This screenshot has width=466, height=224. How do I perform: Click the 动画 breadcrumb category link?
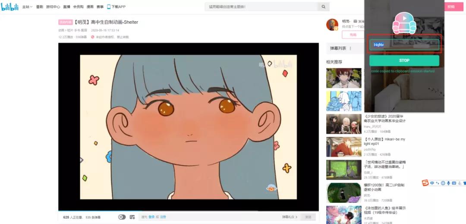pyautogui.click(x=61, y=30)
